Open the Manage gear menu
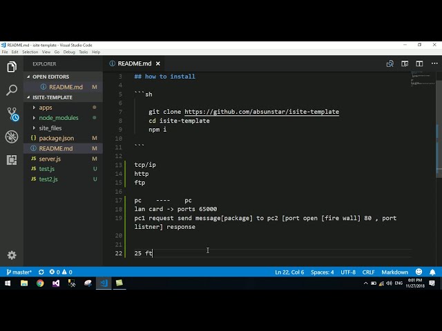This screenshot has width=442, height=331. [x=12, y=255]
